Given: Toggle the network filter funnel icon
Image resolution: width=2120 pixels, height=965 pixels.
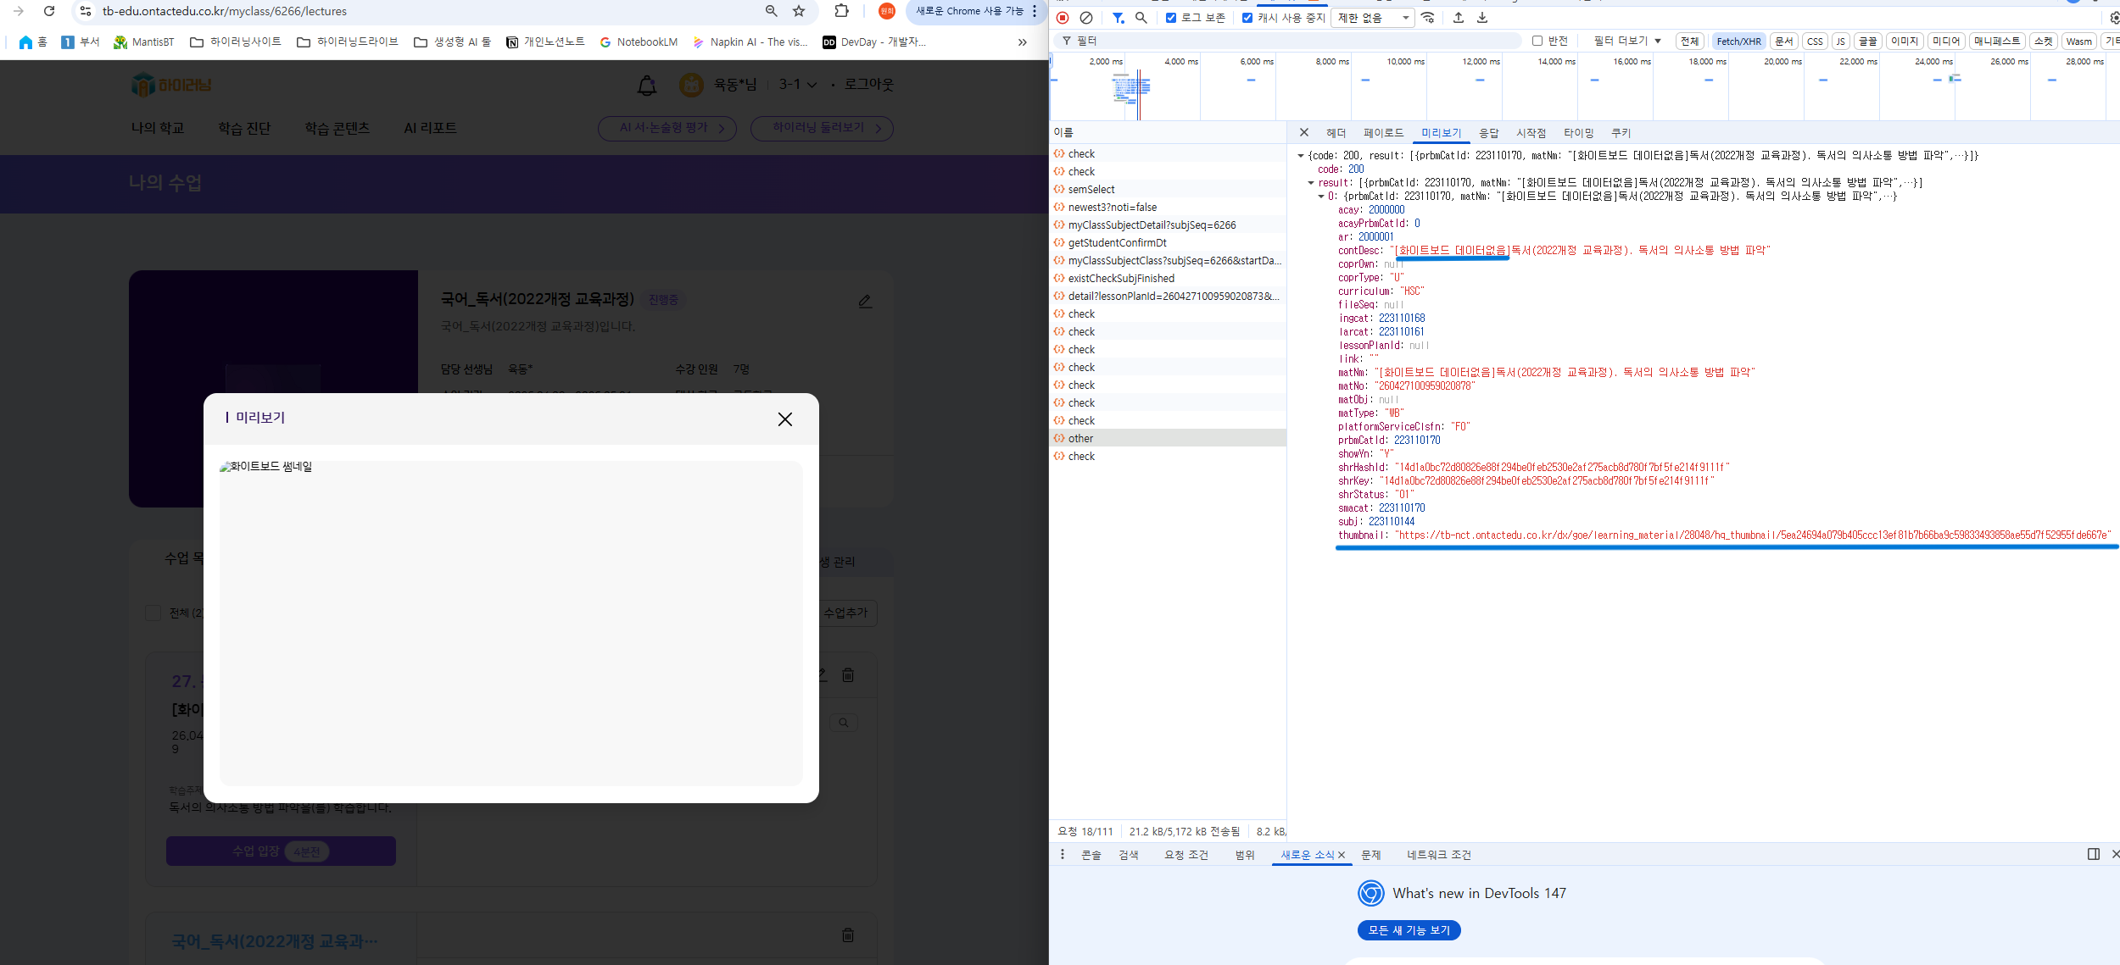Looking at the screenshot, I should [1119, 18].
